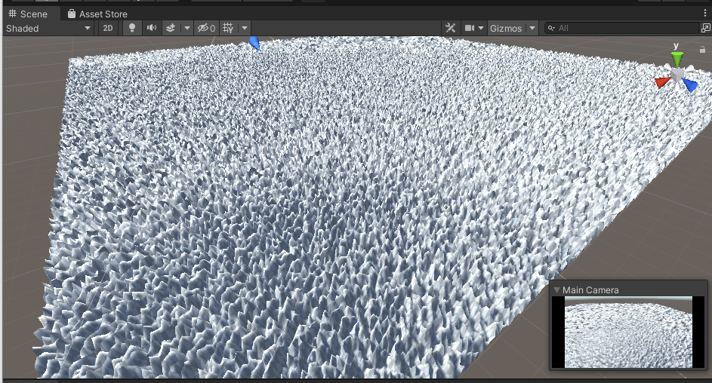Expand the camera settings dropdown arrow
This screenshot has width=712, height=383.
pos(481,28)
